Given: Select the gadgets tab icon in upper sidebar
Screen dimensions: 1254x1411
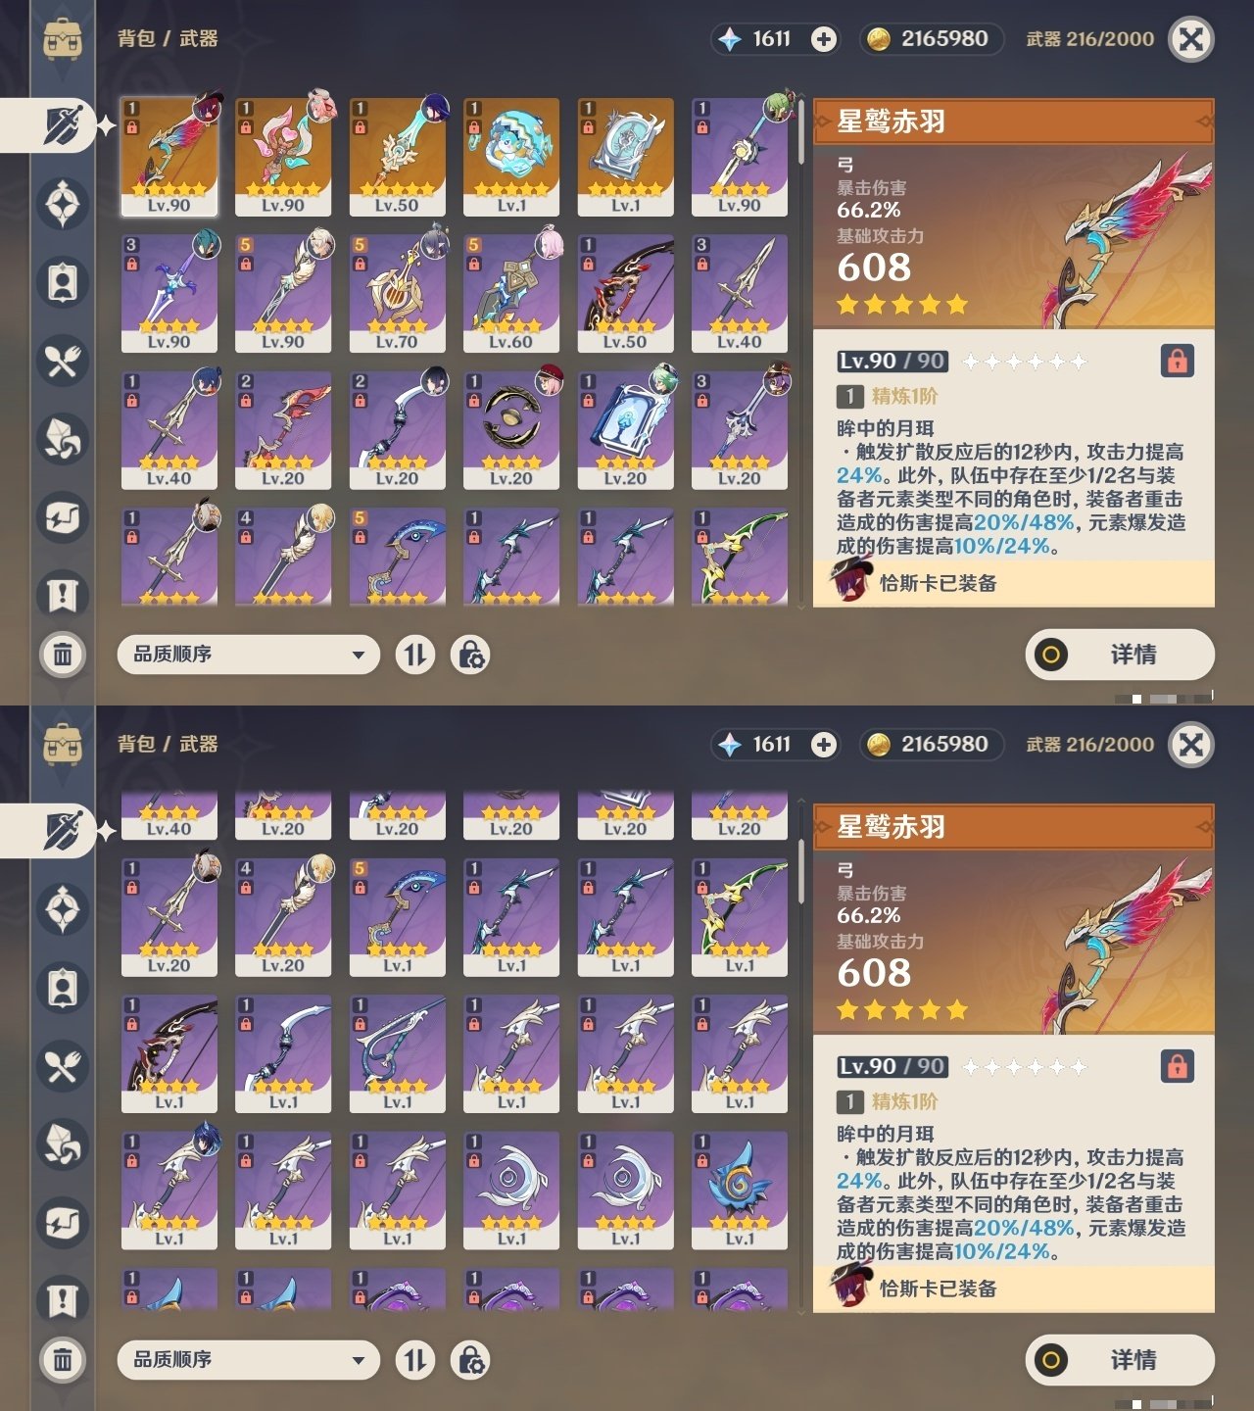Looking at the screenshot, I should pos(63,517).
